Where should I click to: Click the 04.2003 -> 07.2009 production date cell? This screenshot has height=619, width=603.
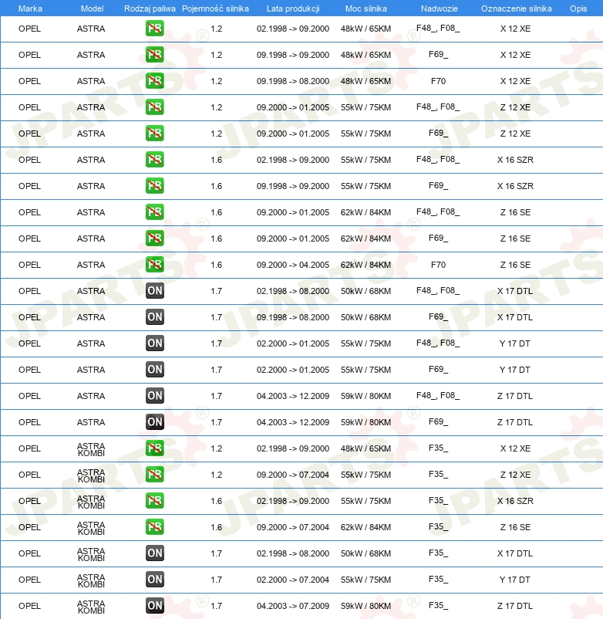pyautogui.click(x=293, y=606)
